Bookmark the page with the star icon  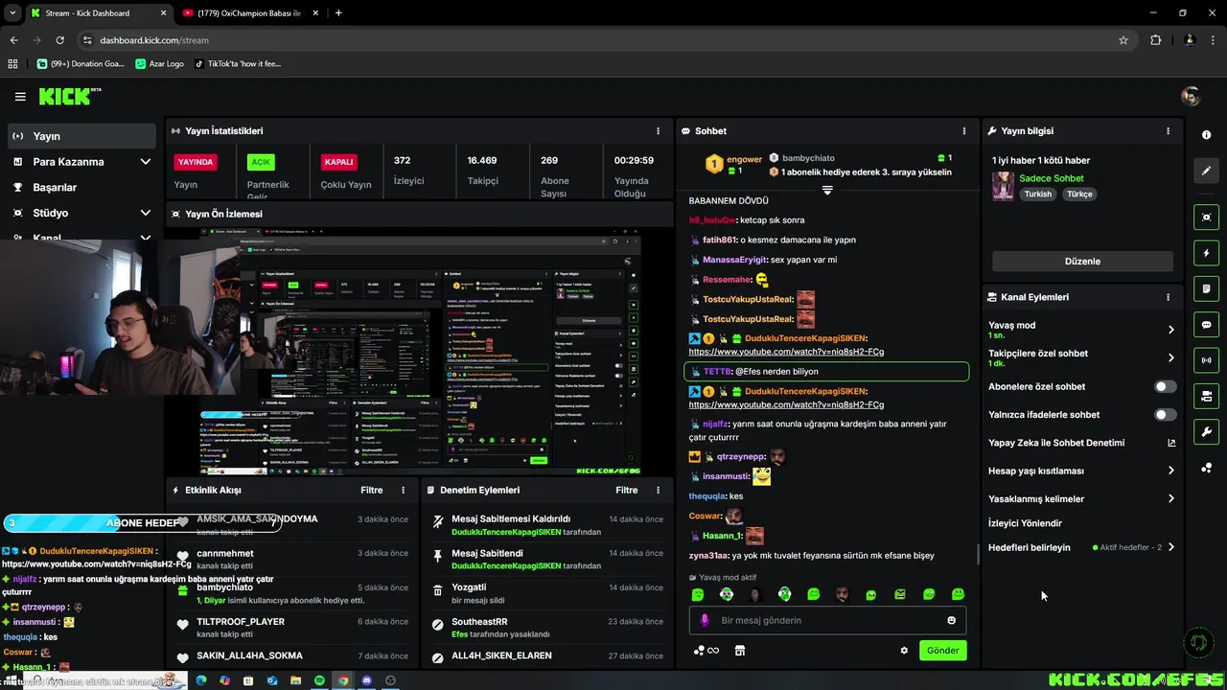click(1123, 40)
